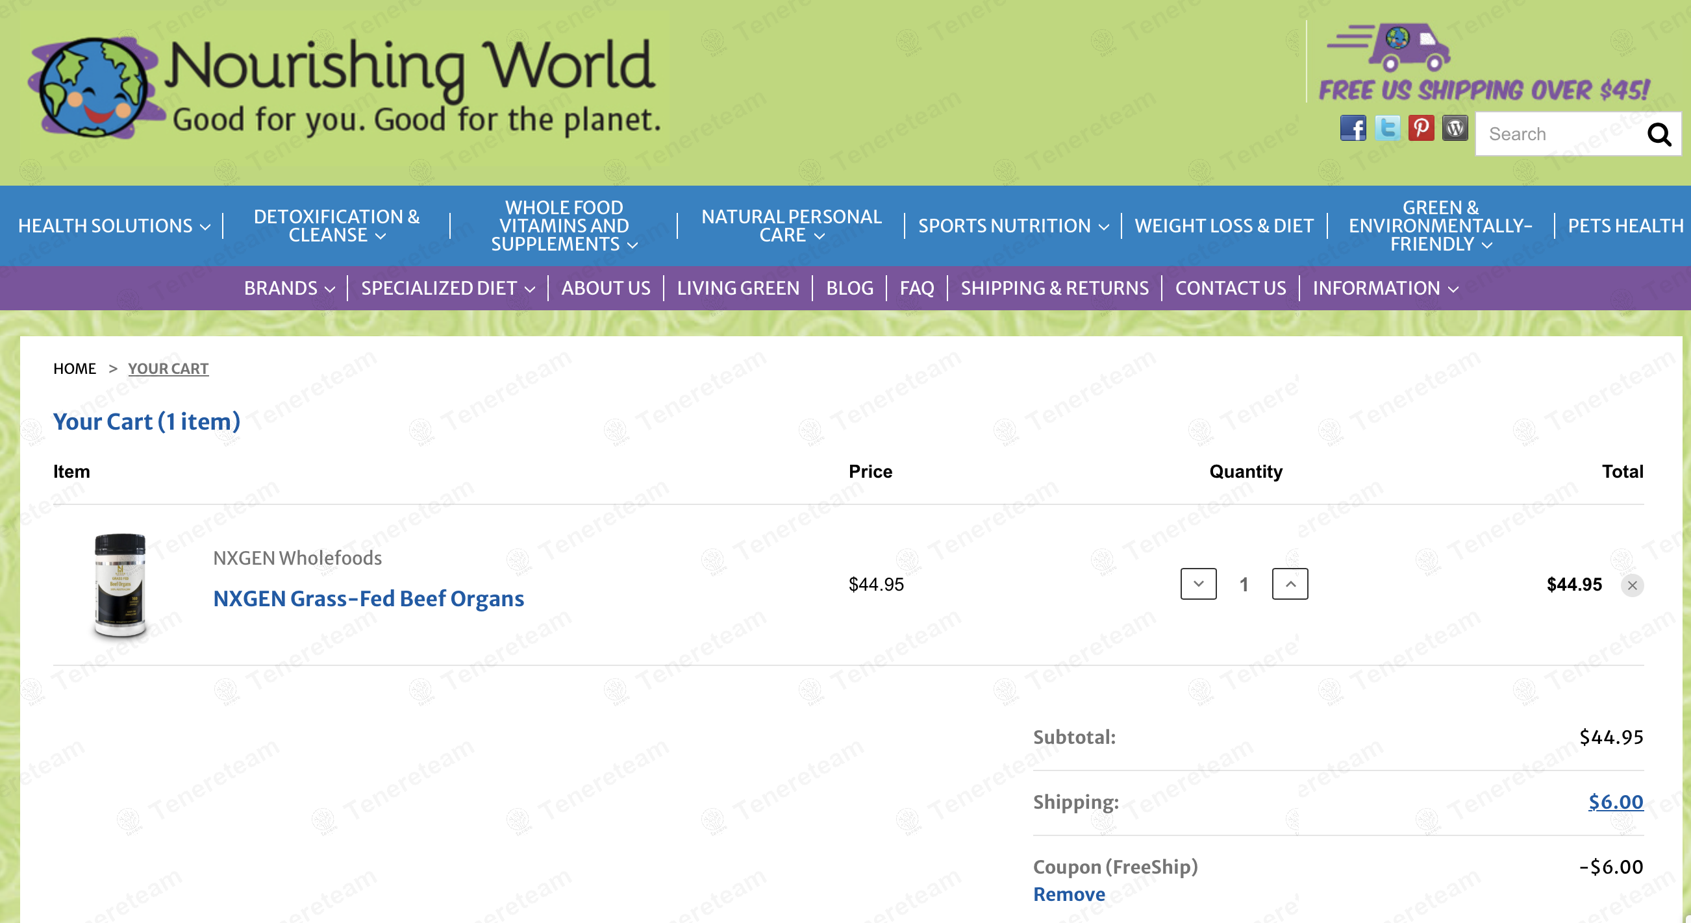Open the Twitter social icon
1691x923 pixels.
pos(1387,128)
